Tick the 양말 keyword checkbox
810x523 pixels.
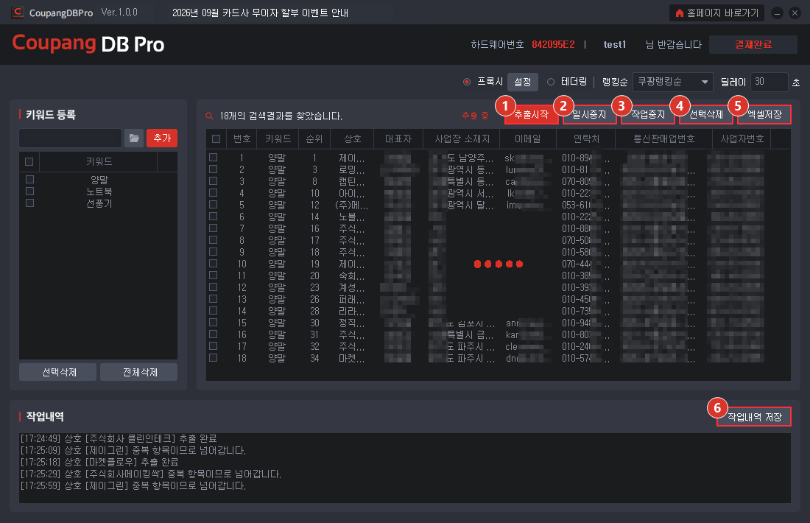pyautogui.click(x=30, y=179)
